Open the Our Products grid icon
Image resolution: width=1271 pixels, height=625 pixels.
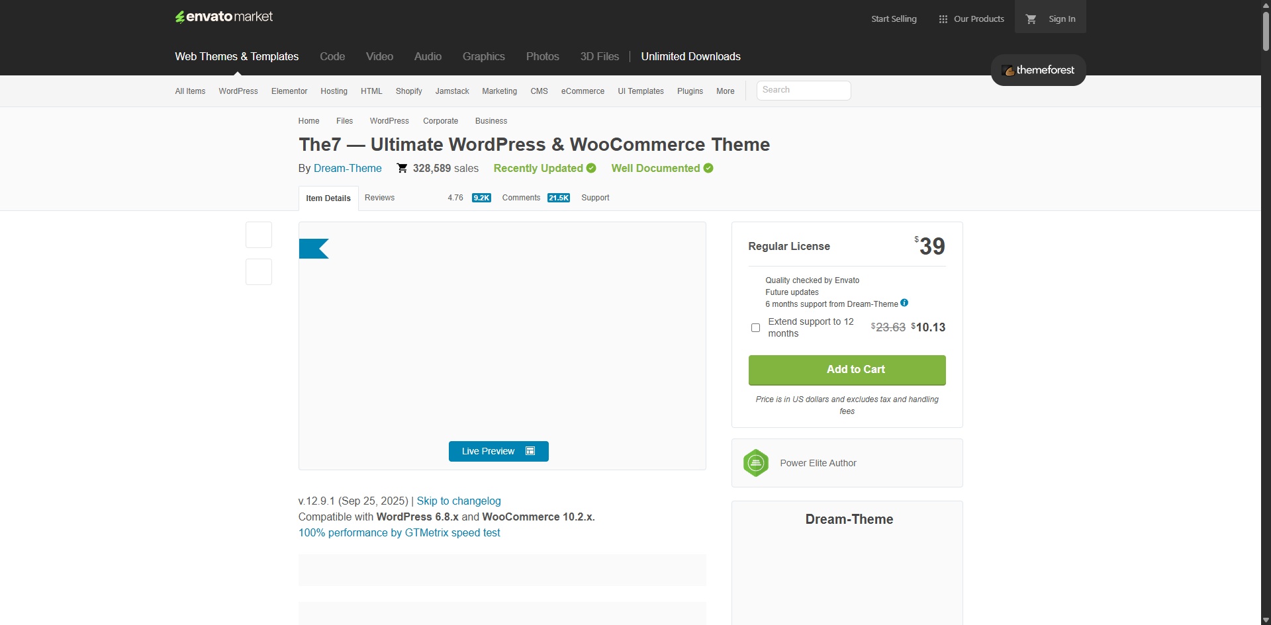(x=943, y=19)
